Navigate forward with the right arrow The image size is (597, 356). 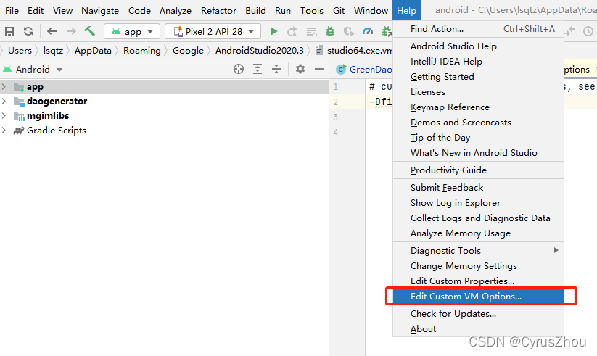pyautogui.click(x=71, y=31)
